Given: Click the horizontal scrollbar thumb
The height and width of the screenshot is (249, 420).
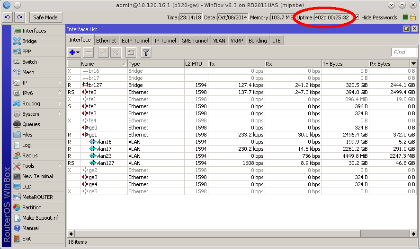Looking at the screenshot, I should point(217,234).
